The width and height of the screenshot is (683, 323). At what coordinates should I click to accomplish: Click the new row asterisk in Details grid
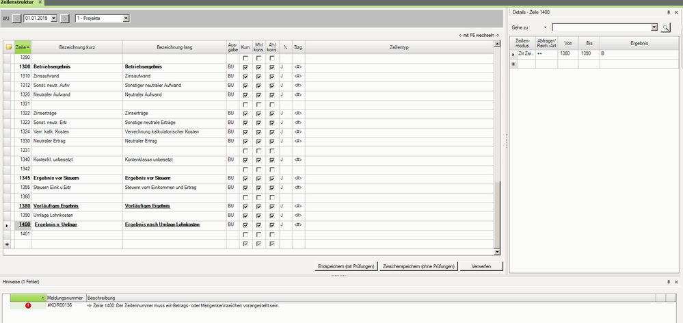pos(513,64)
